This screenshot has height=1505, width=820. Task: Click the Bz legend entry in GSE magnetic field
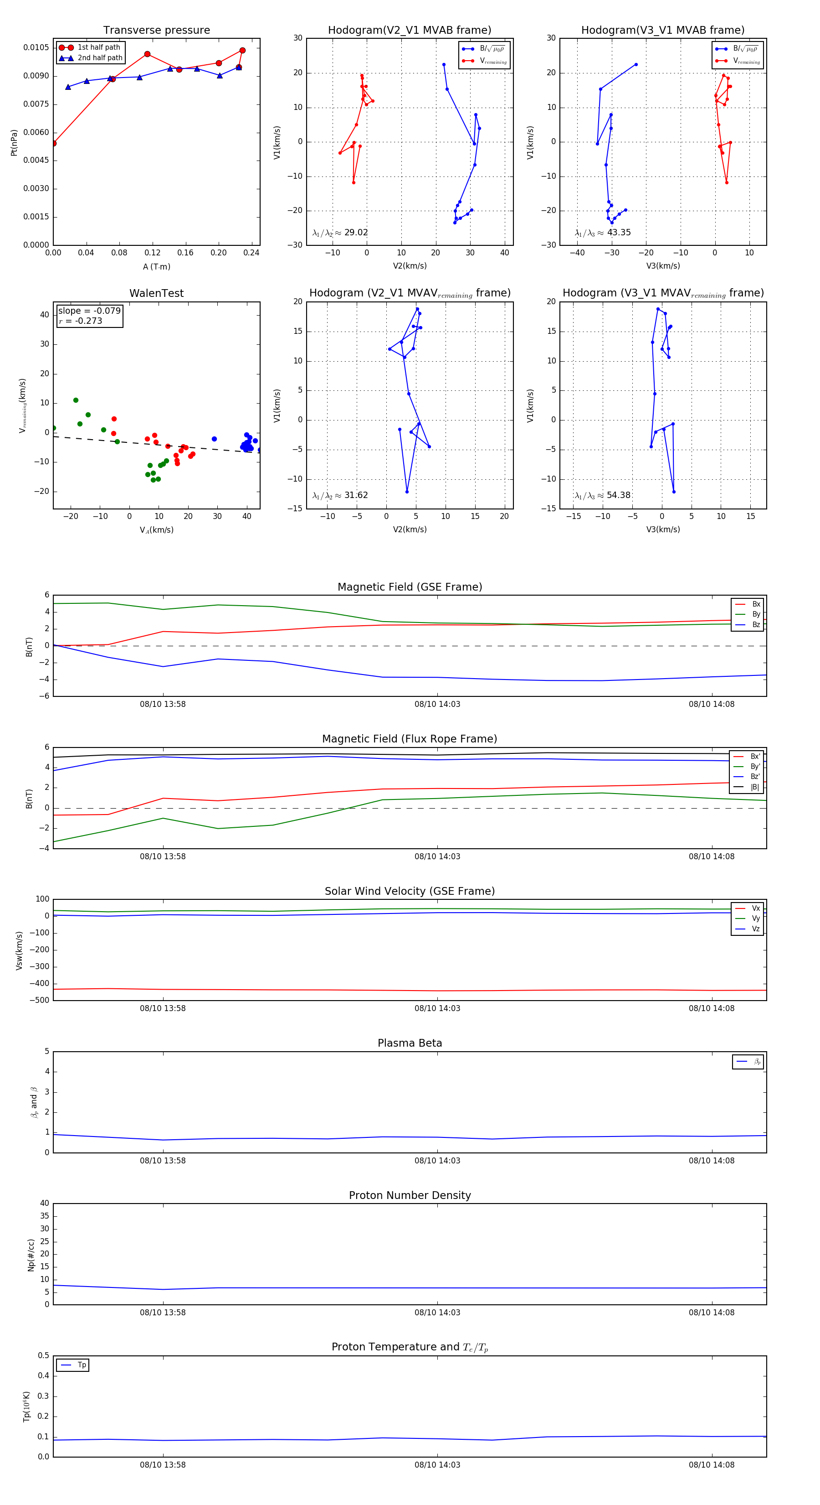(748, 624)
